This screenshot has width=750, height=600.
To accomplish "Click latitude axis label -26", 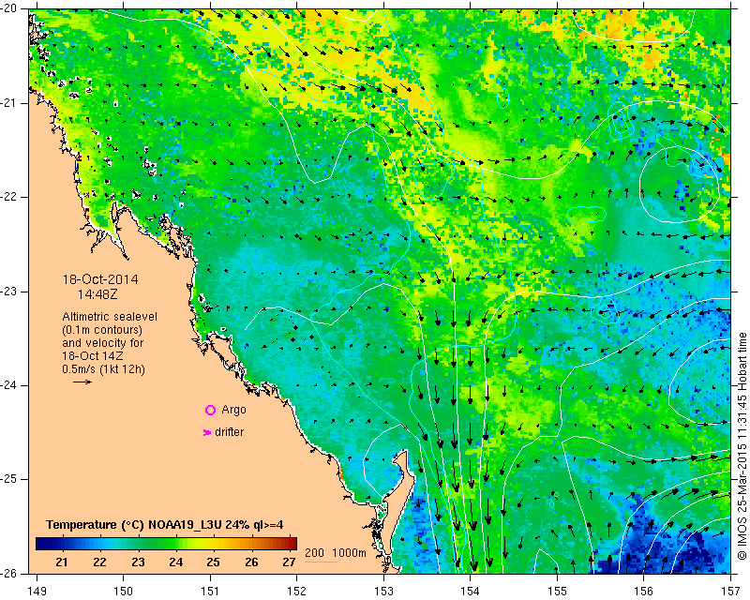I will [x=8, y=573].
